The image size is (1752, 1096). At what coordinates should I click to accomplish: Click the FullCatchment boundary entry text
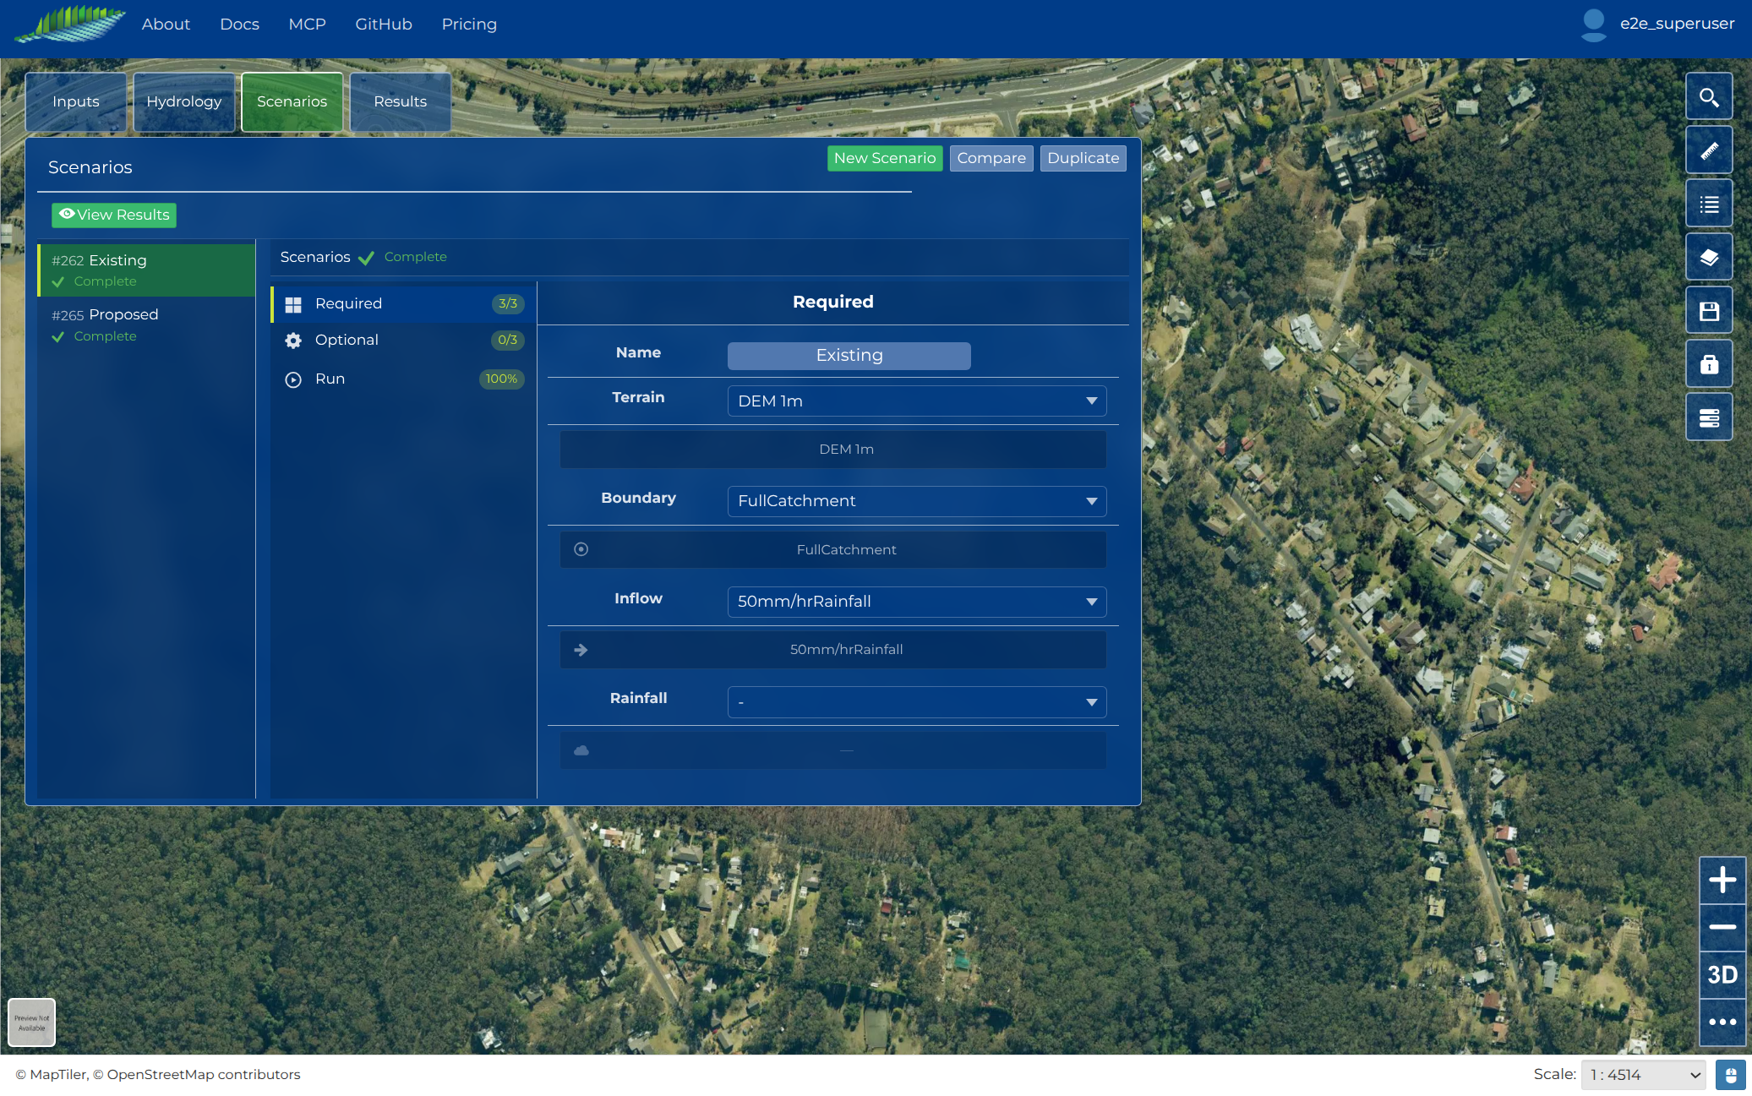[846, 550]
